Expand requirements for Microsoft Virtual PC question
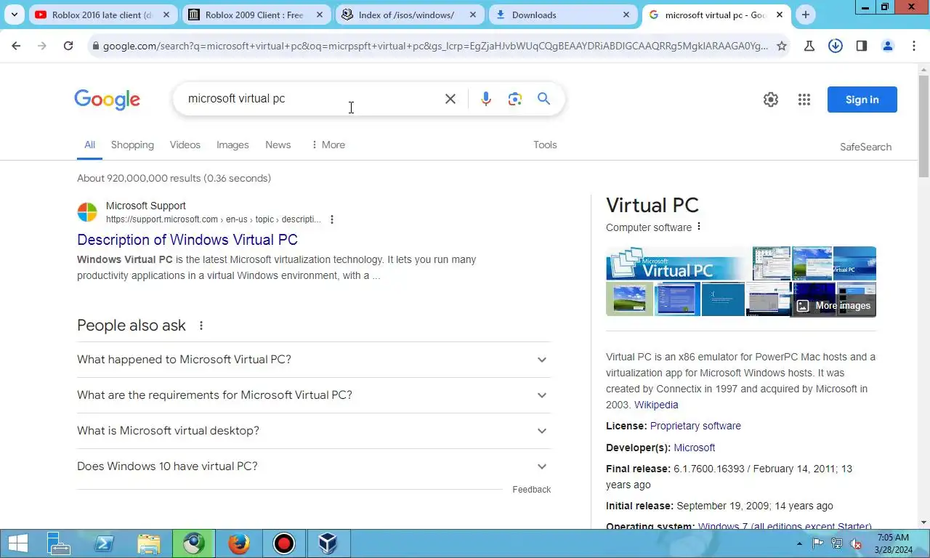930x558 pixels. [314, 395]
